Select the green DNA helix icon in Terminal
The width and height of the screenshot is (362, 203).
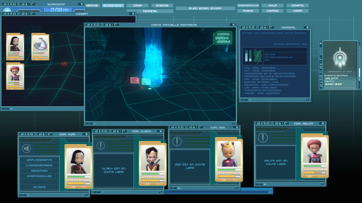pos(258,56)
